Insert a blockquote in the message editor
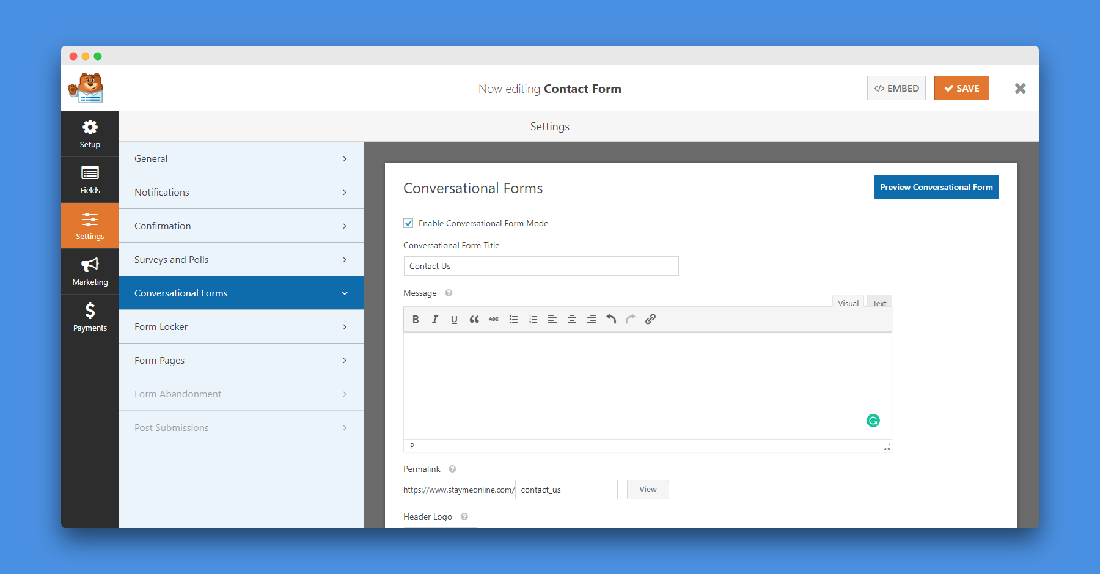1100x574 pixels. [474, 318]
